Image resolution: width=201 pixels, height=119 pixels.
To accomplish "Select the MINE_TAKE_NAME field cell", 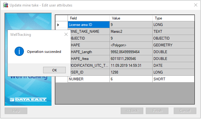I will click(x=90, y=32).
